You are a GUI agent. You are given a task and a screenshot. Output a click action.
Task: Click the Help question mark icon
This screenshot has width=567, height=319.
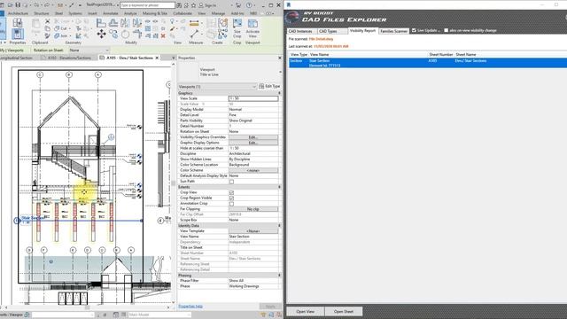(249, 5)
